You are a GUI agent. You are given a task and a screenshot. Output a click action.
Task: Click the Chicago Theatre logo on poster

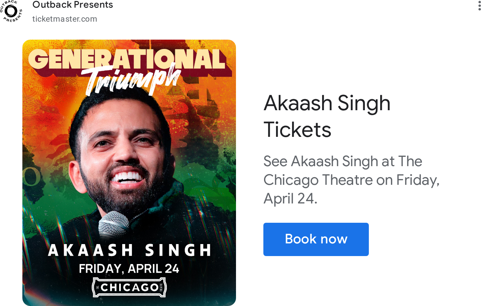[129, 287]
